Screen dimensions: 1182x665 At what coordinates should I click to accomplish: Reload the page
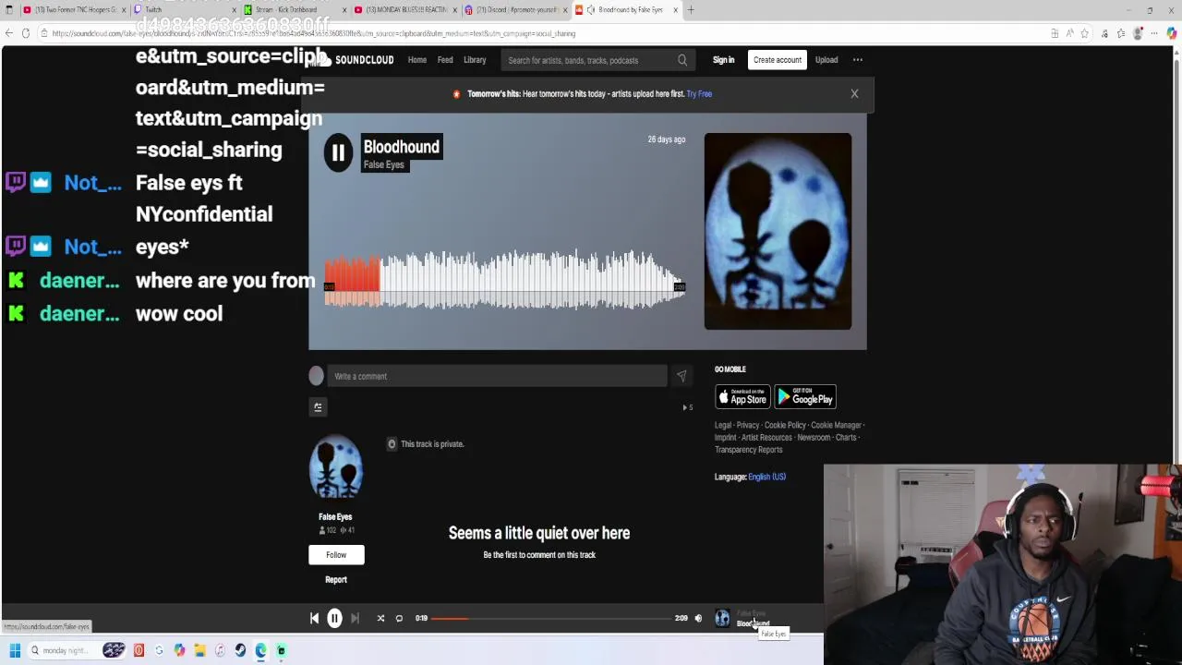[25, 33]
